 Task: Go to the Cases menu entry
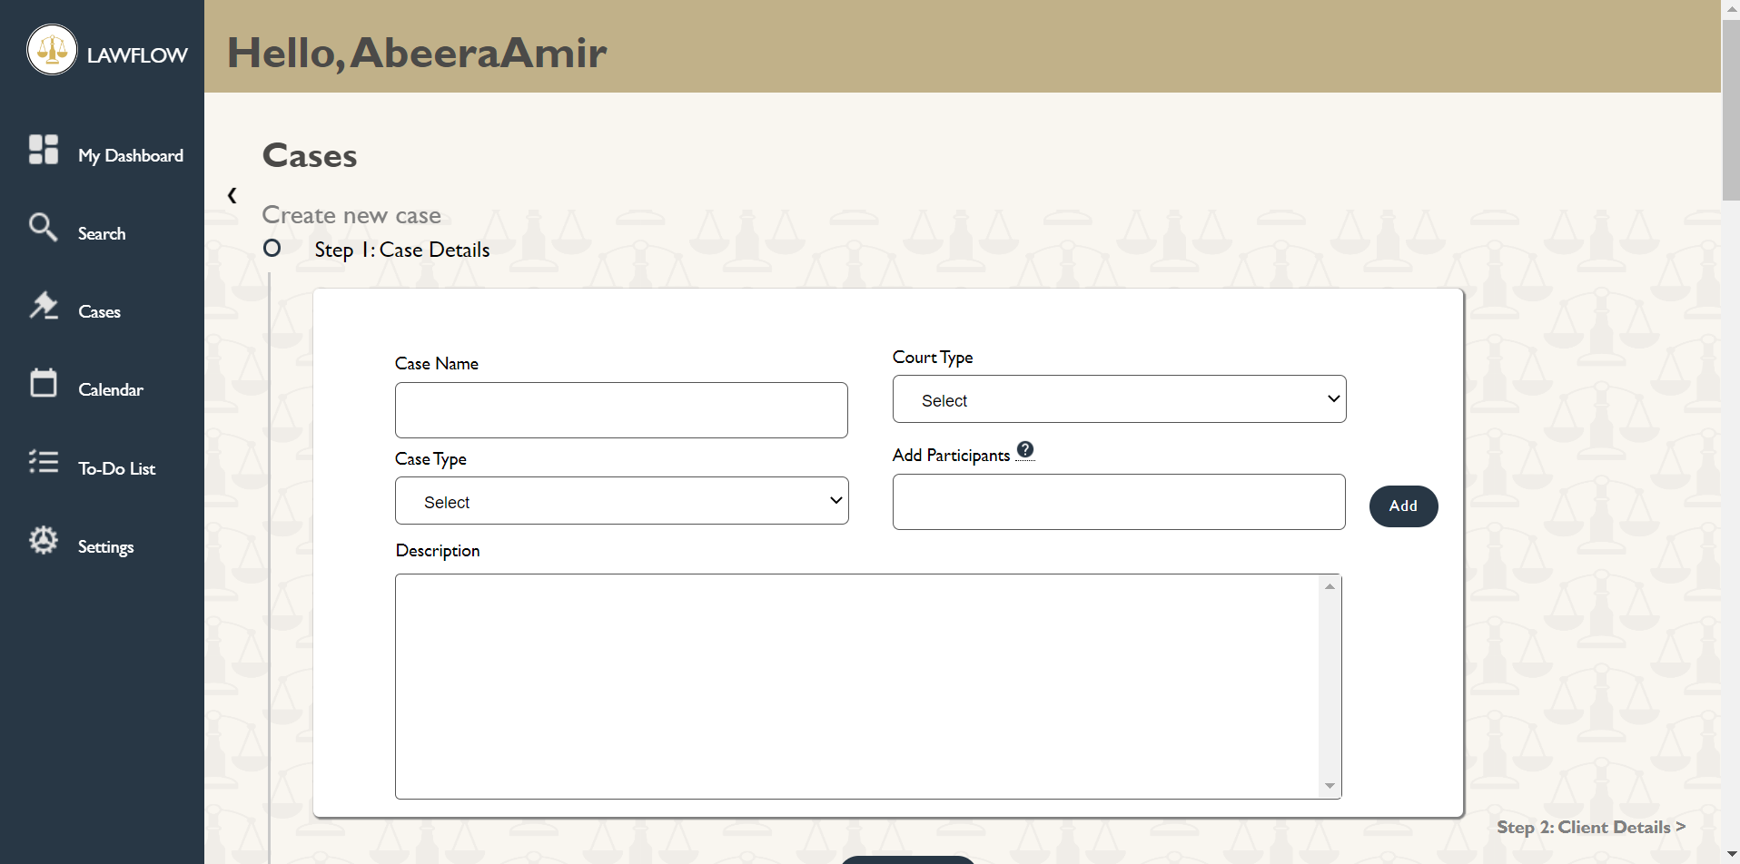point(100,311)
